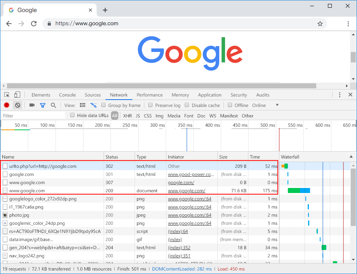
Task: Enable Preserve log checkbox
Action: pos(150,105)
